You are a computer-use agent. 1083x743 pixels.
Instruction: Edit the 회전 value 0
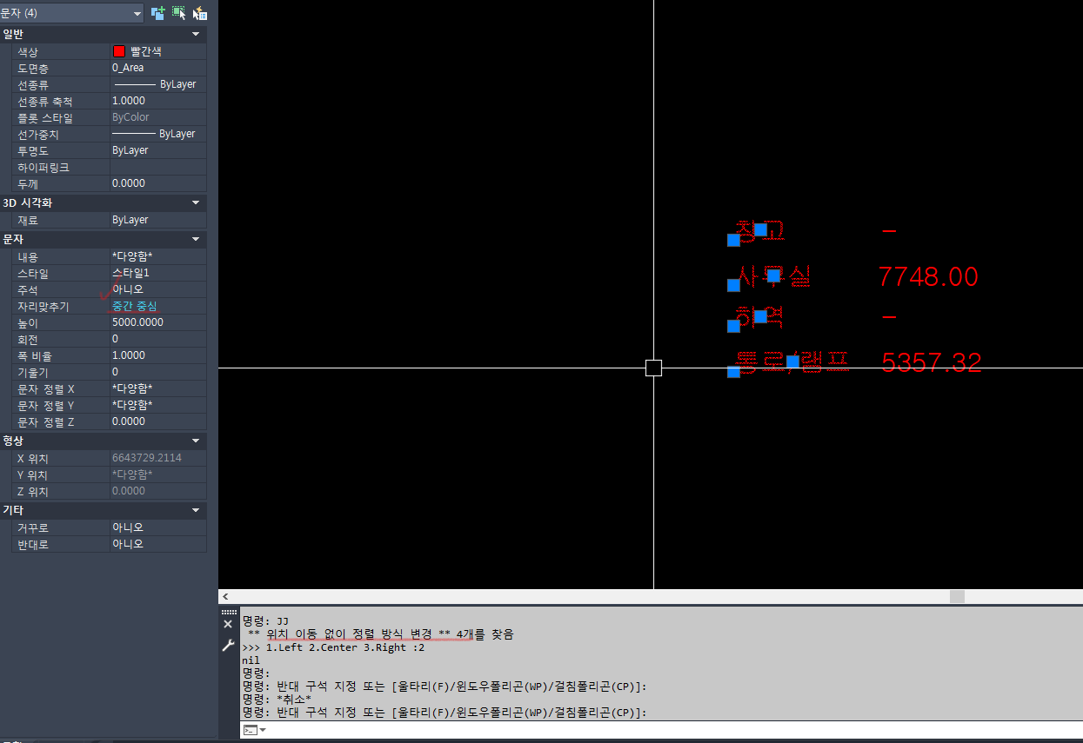[x=158, y=339]
